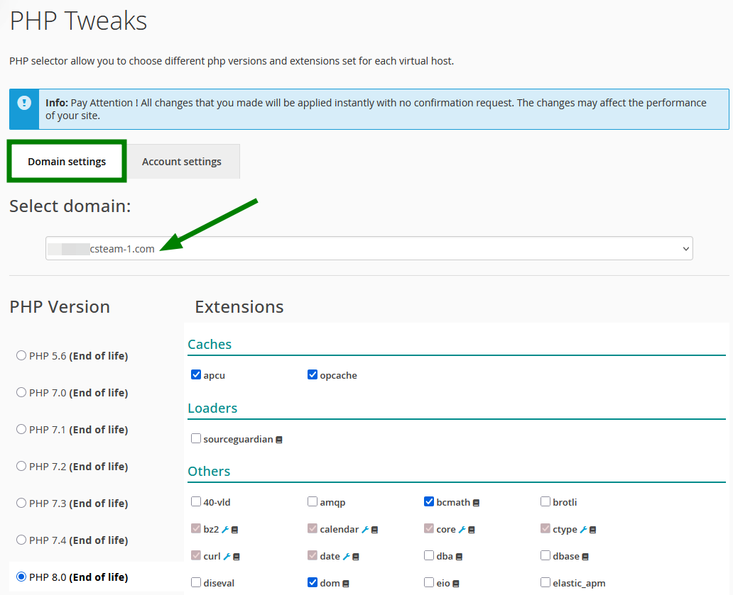Check the elastic_apm extension box
Image resolution: width=733 pixels, height=595 pixels.
coord(545,582)
